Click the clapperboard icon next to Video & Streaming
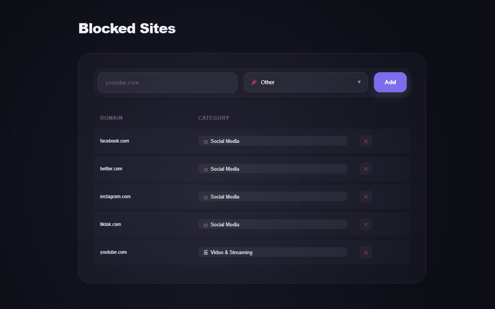 click(205, 252)
